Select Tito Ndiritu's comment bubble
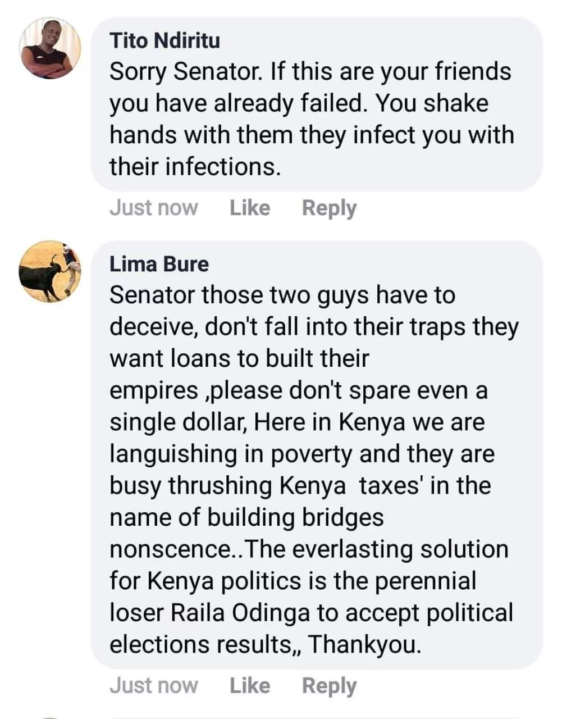The image size is (562, 719). coord(317,104)
